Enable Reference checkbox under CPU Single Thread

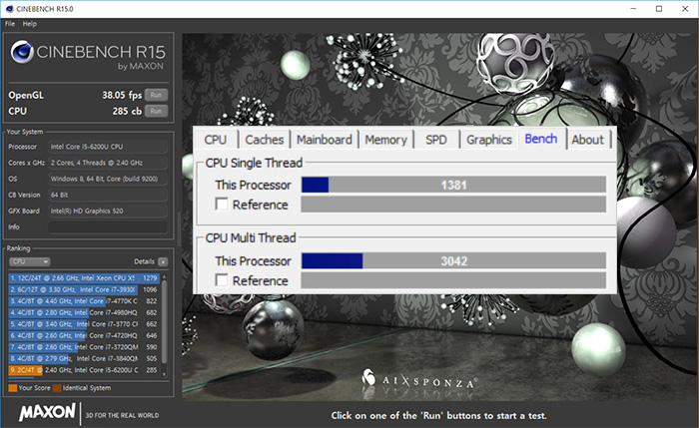(222, 205)
